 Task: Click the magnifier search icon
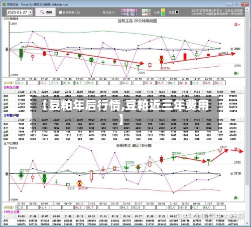[x=42, y=12]
